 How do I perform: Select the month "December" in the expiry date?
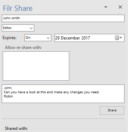coord(70,38)
